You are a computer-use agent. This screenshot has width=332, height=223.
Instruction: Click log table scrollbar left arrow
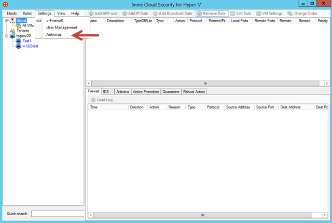click(91, 215)
